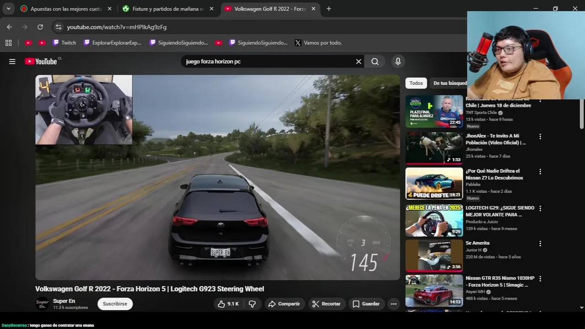
Task: Open the first YouTube bookmark icon
Action: click(28, 42)
